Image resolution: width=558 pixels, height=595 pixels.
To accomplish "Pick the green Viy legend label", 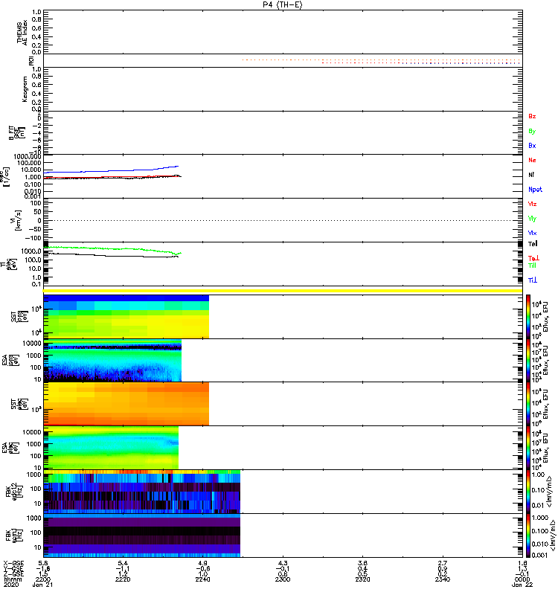I will click(532, 219).
